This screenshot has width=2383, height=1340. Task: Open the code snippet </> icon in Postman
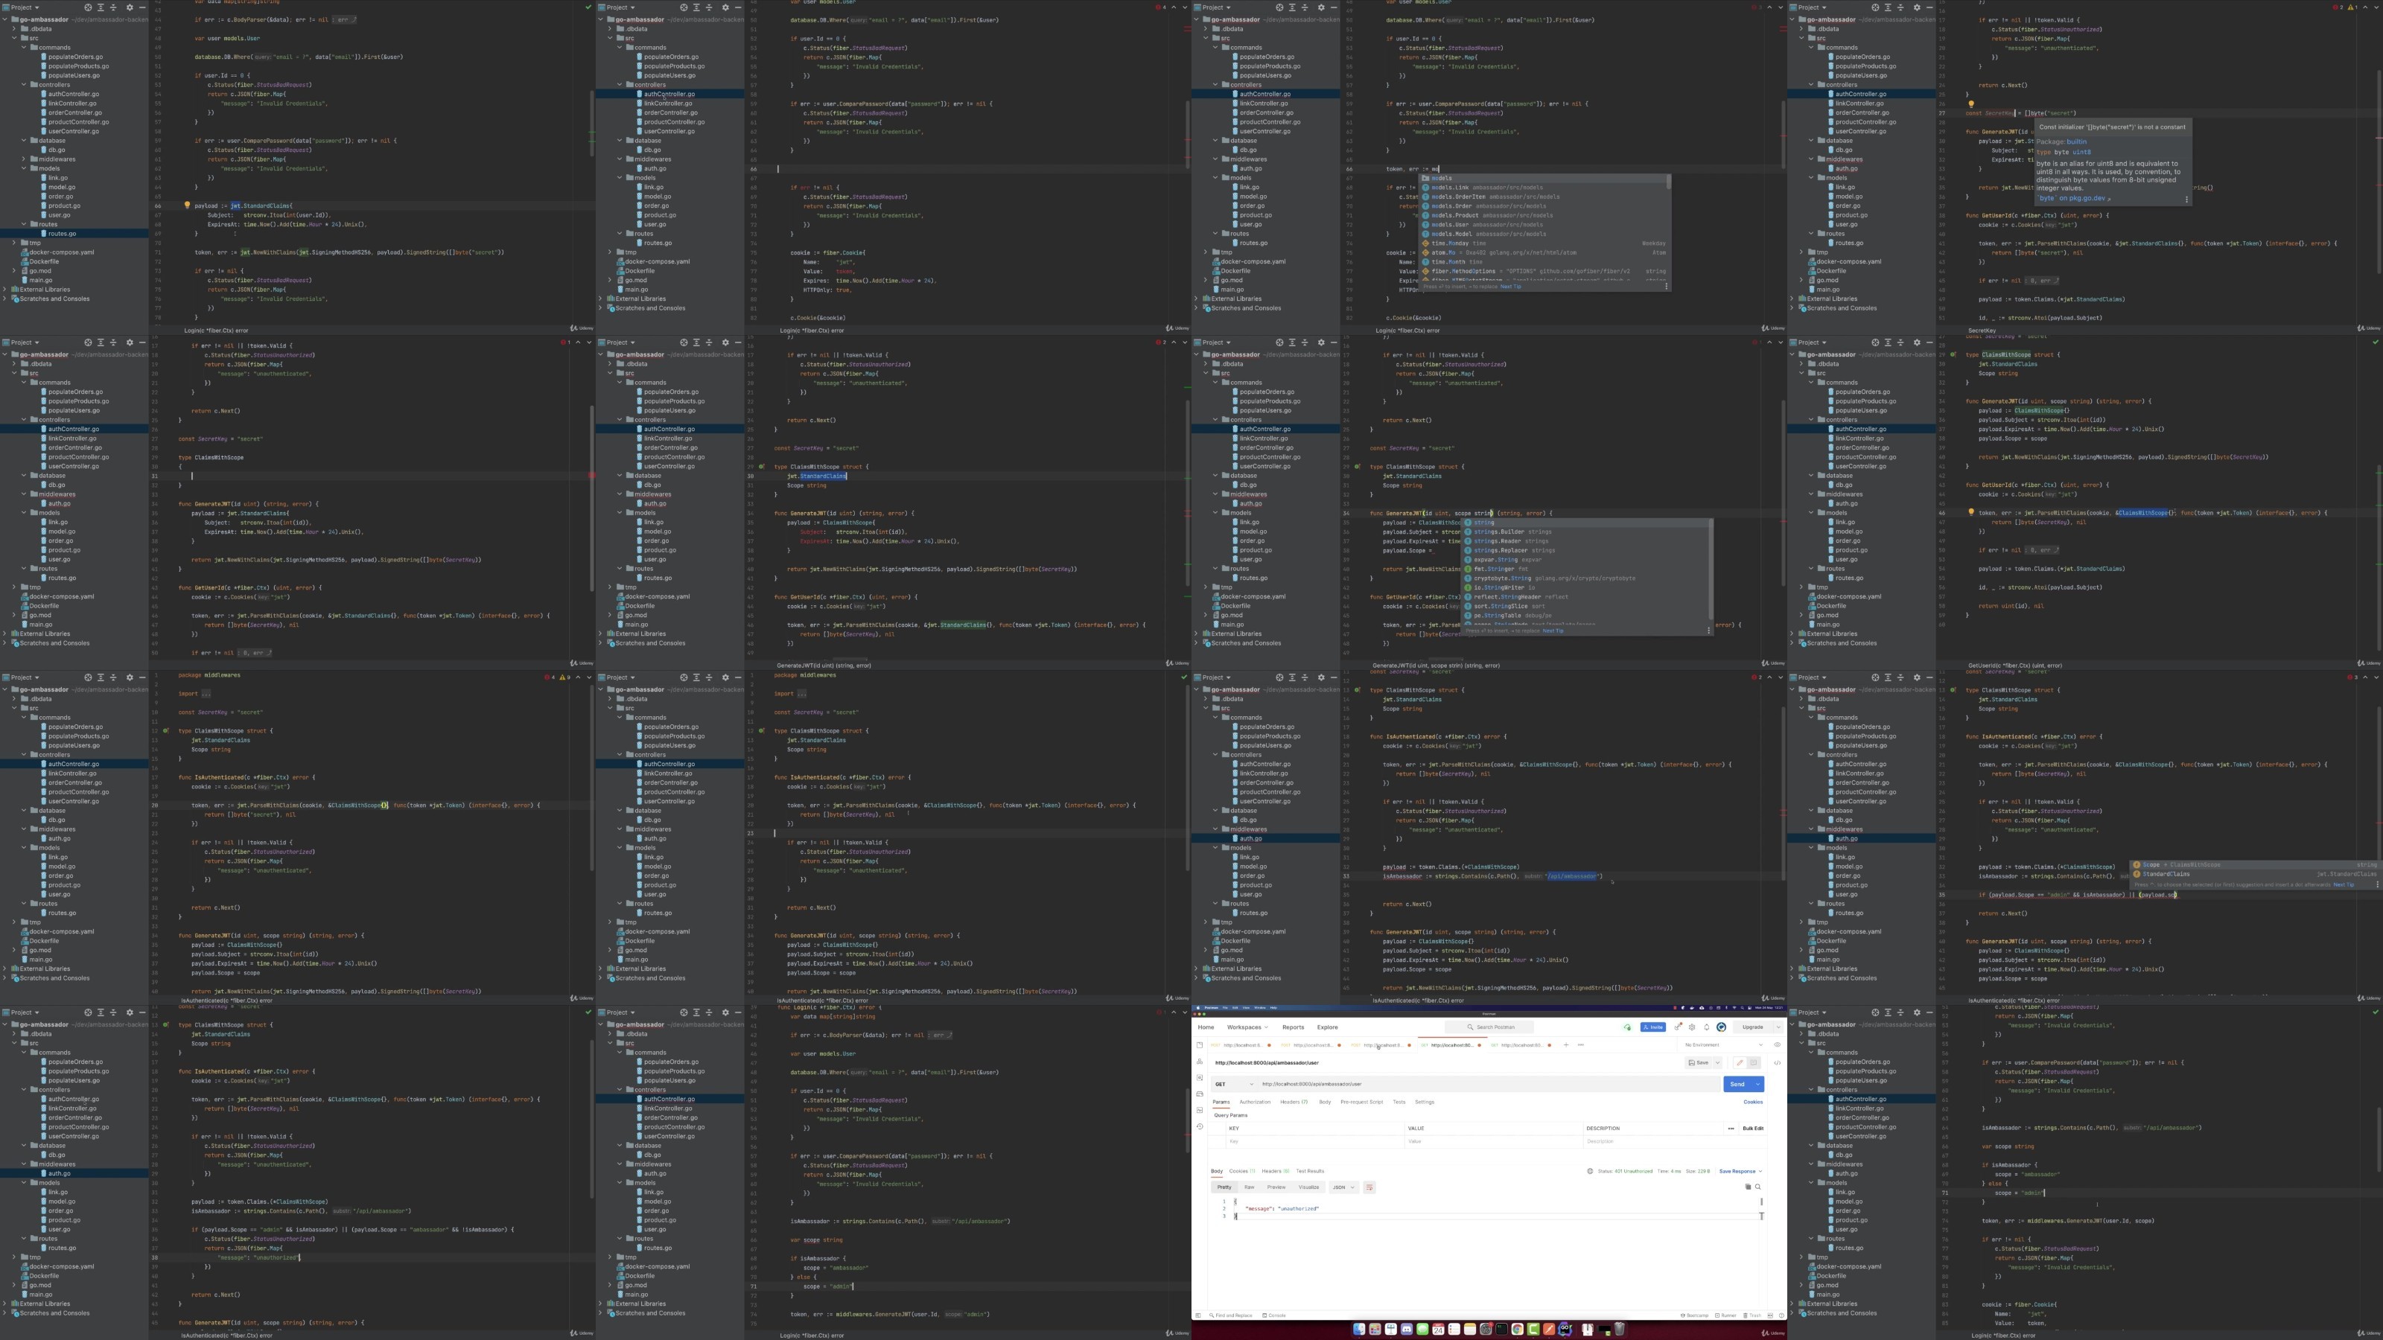click(1777, 1062)
